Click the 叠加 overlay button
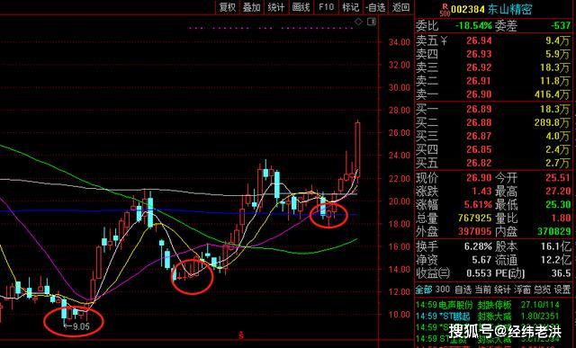The height and width of the screenshot is (348, 576). point(252,7)
